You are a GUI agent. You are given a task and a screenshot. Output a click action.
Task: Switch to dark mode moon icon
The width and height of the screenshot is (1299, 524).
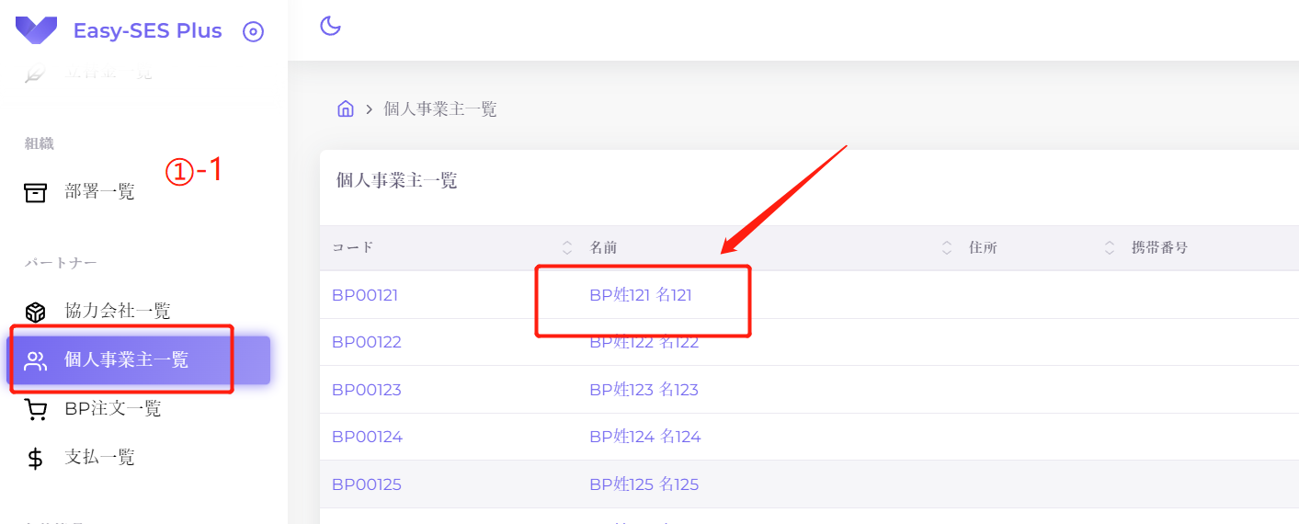(330, 26)
